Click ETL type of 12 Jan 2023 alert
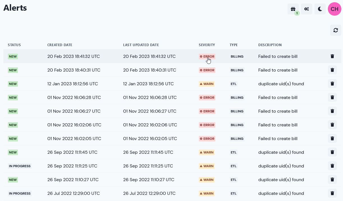The image size is (343, 201). 234,84
